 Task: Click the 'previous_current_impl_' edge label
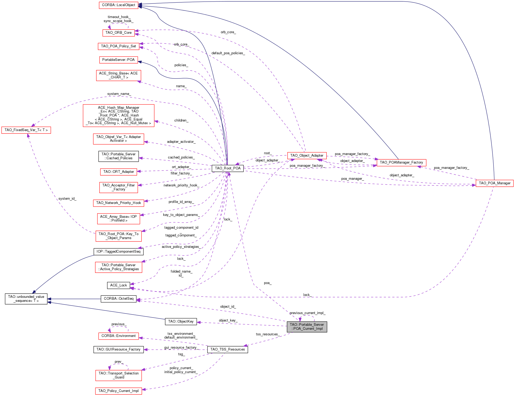pyautogui.click(x=307, y=313)
